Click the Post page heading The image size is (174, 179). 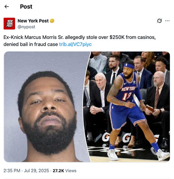pos(26,7)
